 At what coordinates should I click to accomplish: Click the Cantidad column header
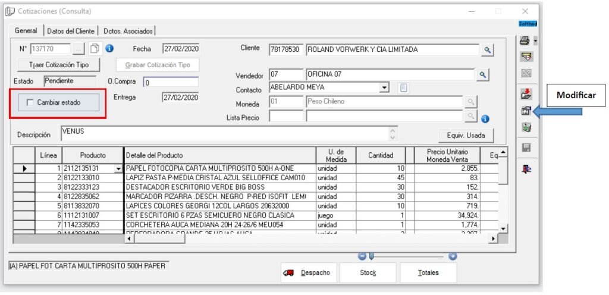pos(381,155)
